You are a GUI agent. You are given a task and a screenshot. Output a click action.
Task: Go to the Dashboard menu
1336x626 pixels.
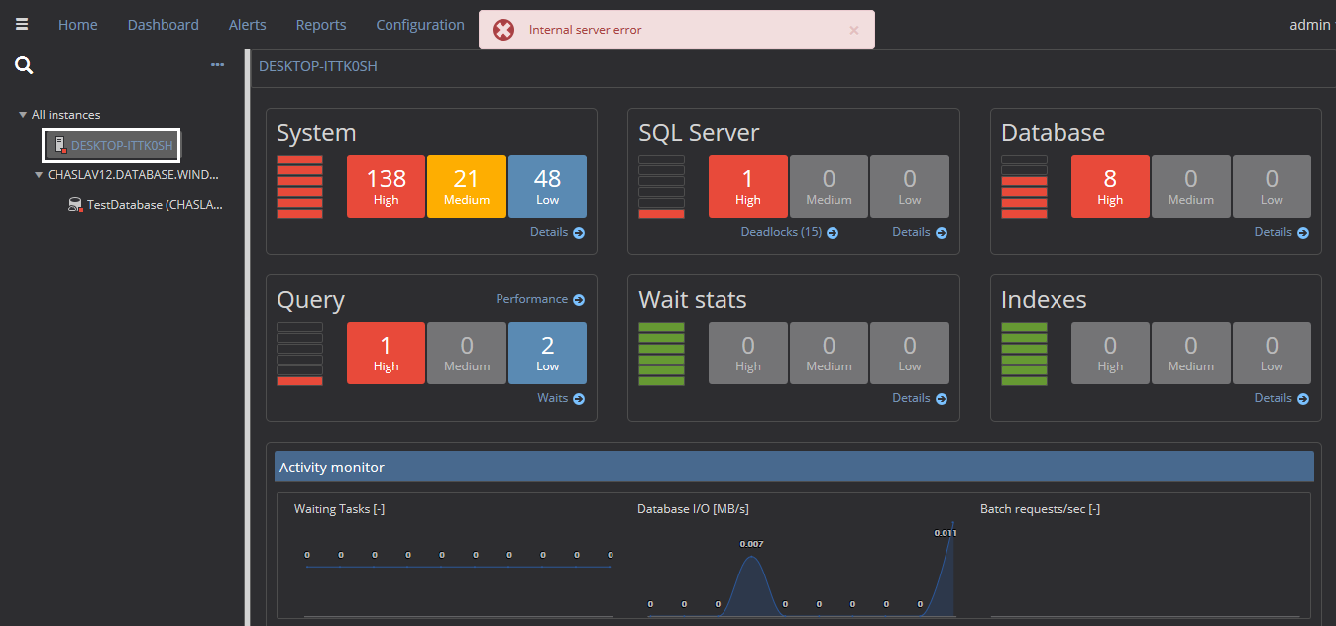point(163,25)
